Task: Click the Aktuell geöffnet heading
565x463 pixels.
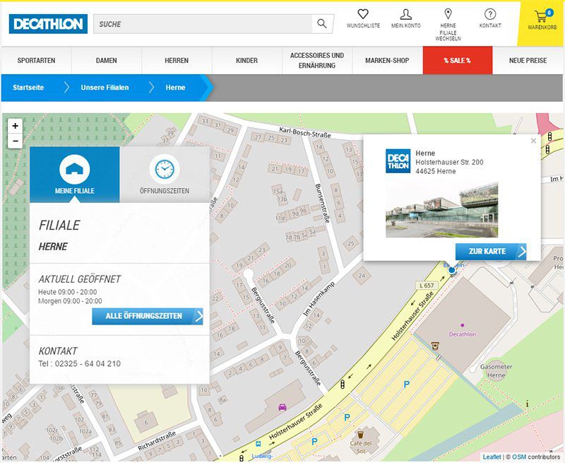Action: (x=80, y=279)
